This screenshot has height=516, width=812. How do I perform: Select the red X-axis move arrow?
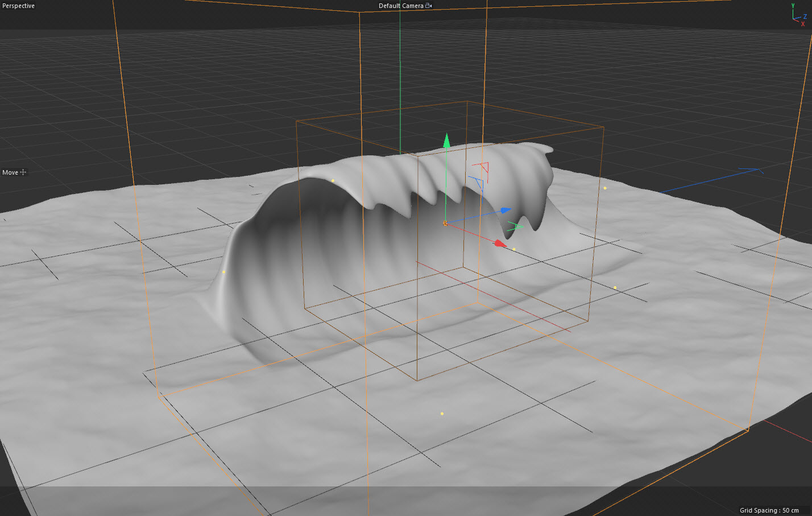click(500, 243)
